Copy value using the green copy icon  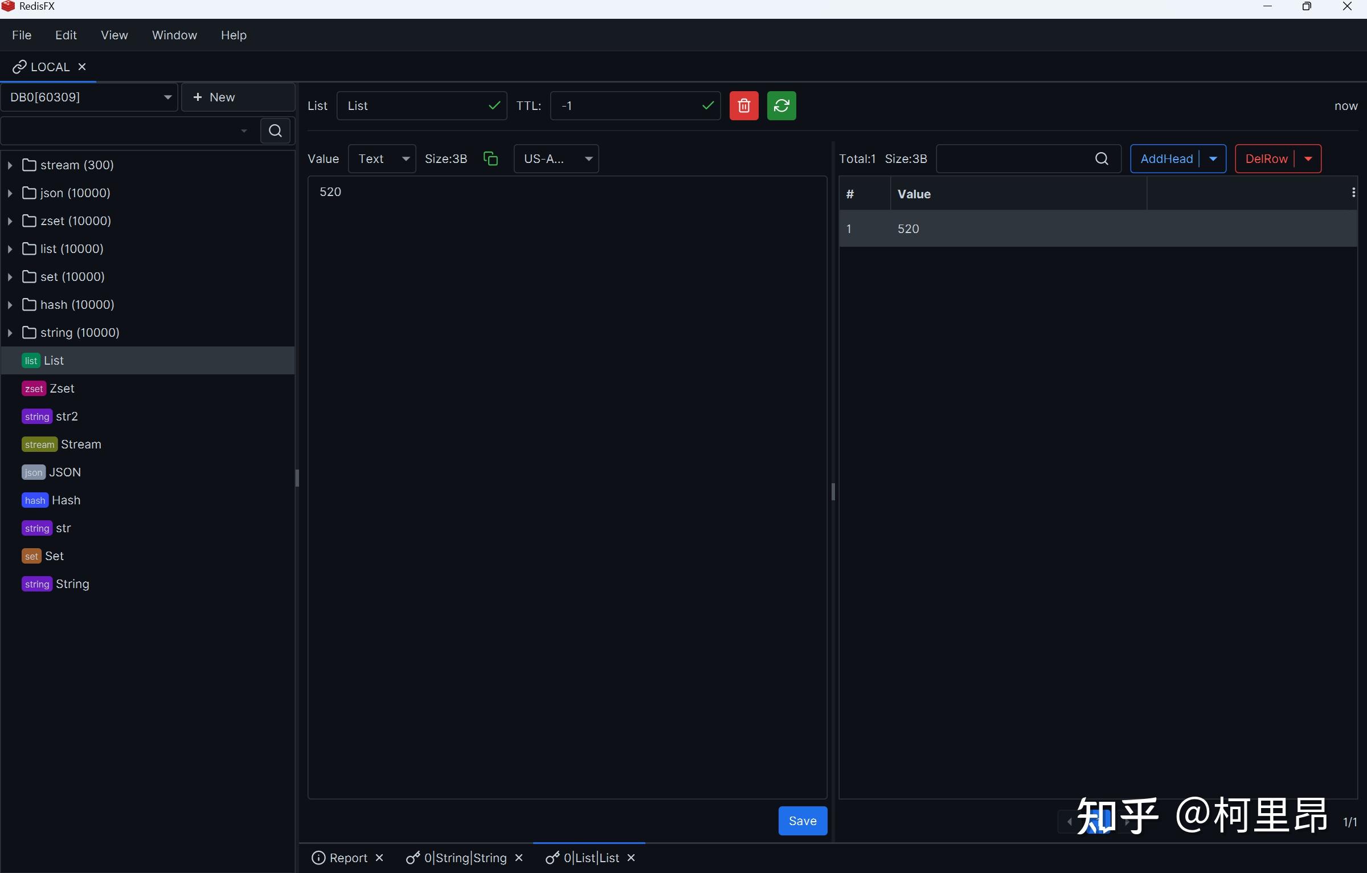[490, 158]
